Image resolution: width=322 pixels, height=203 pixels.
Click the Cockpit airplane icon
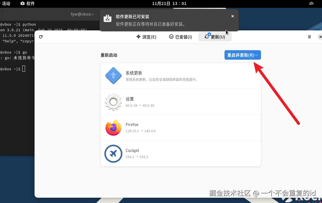[113, 153]
